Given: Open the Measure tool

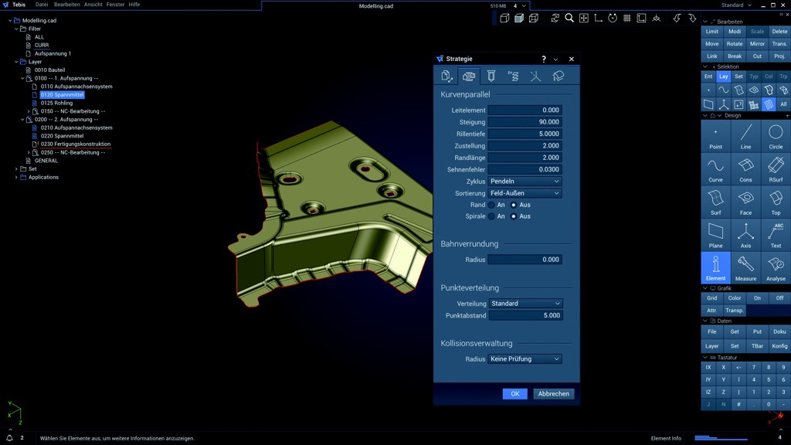Looking at the screenshot, I should [745, 268].
